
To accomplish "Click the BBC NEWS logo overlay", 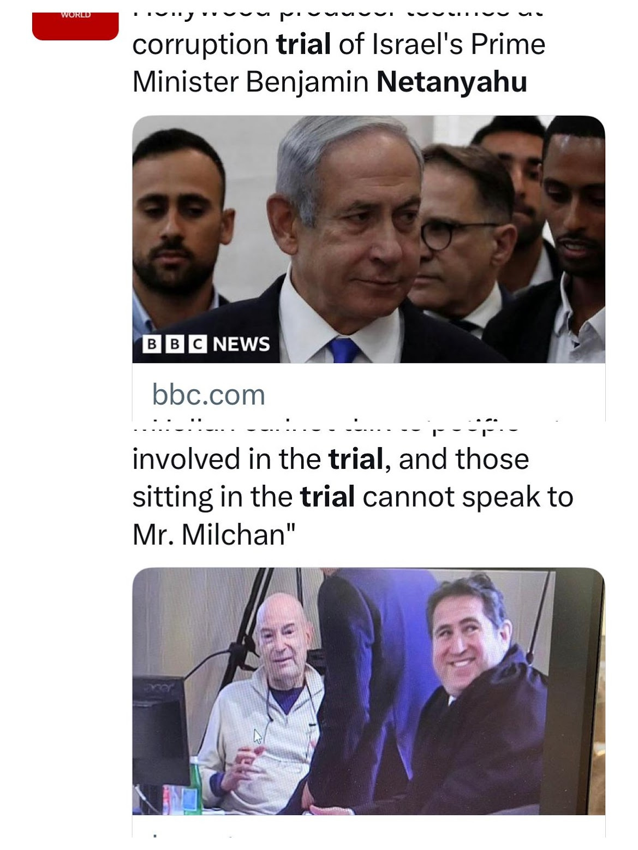I will click(x=206, y=344).
